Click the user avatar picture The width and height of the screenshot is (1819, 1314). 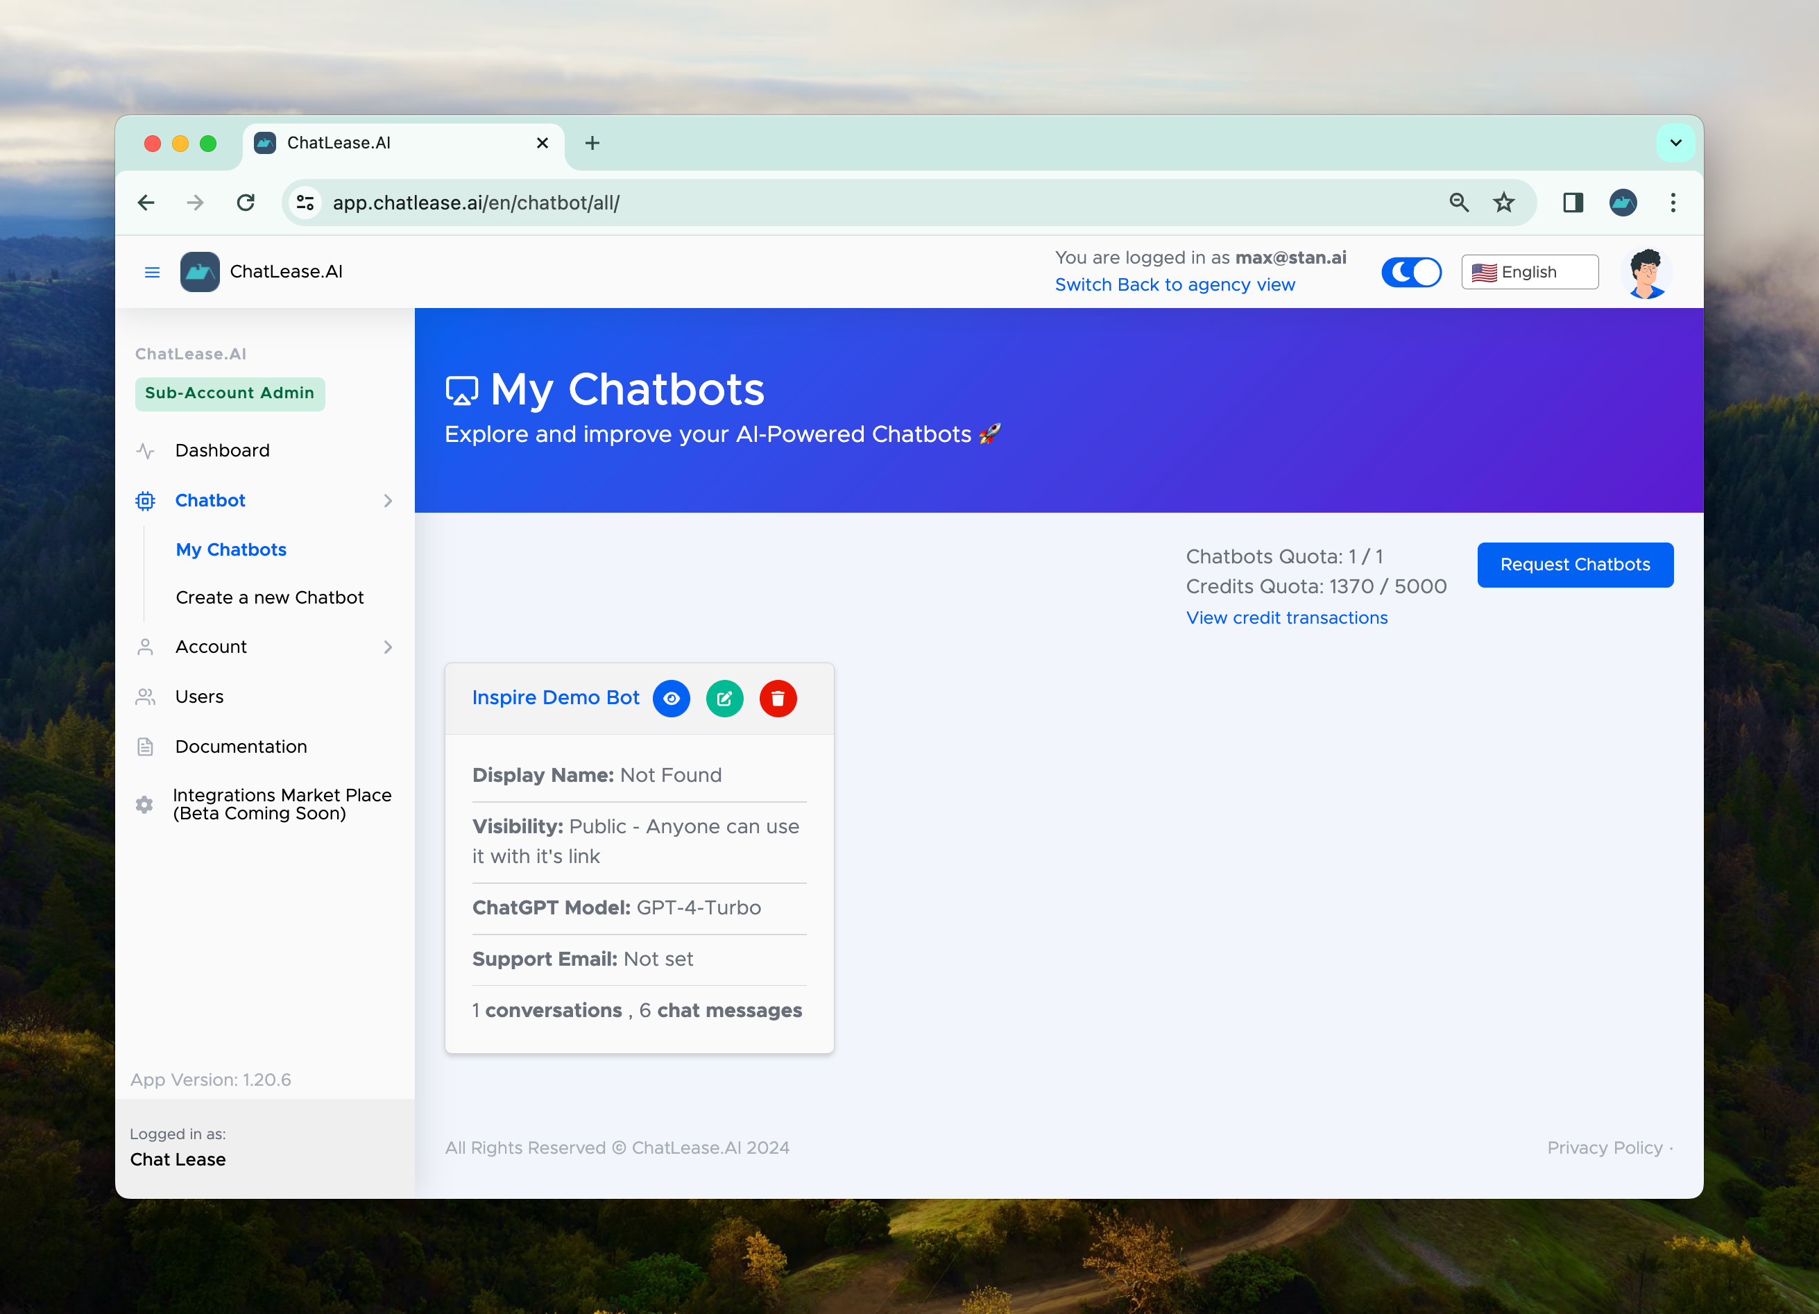coord(1646,273)
